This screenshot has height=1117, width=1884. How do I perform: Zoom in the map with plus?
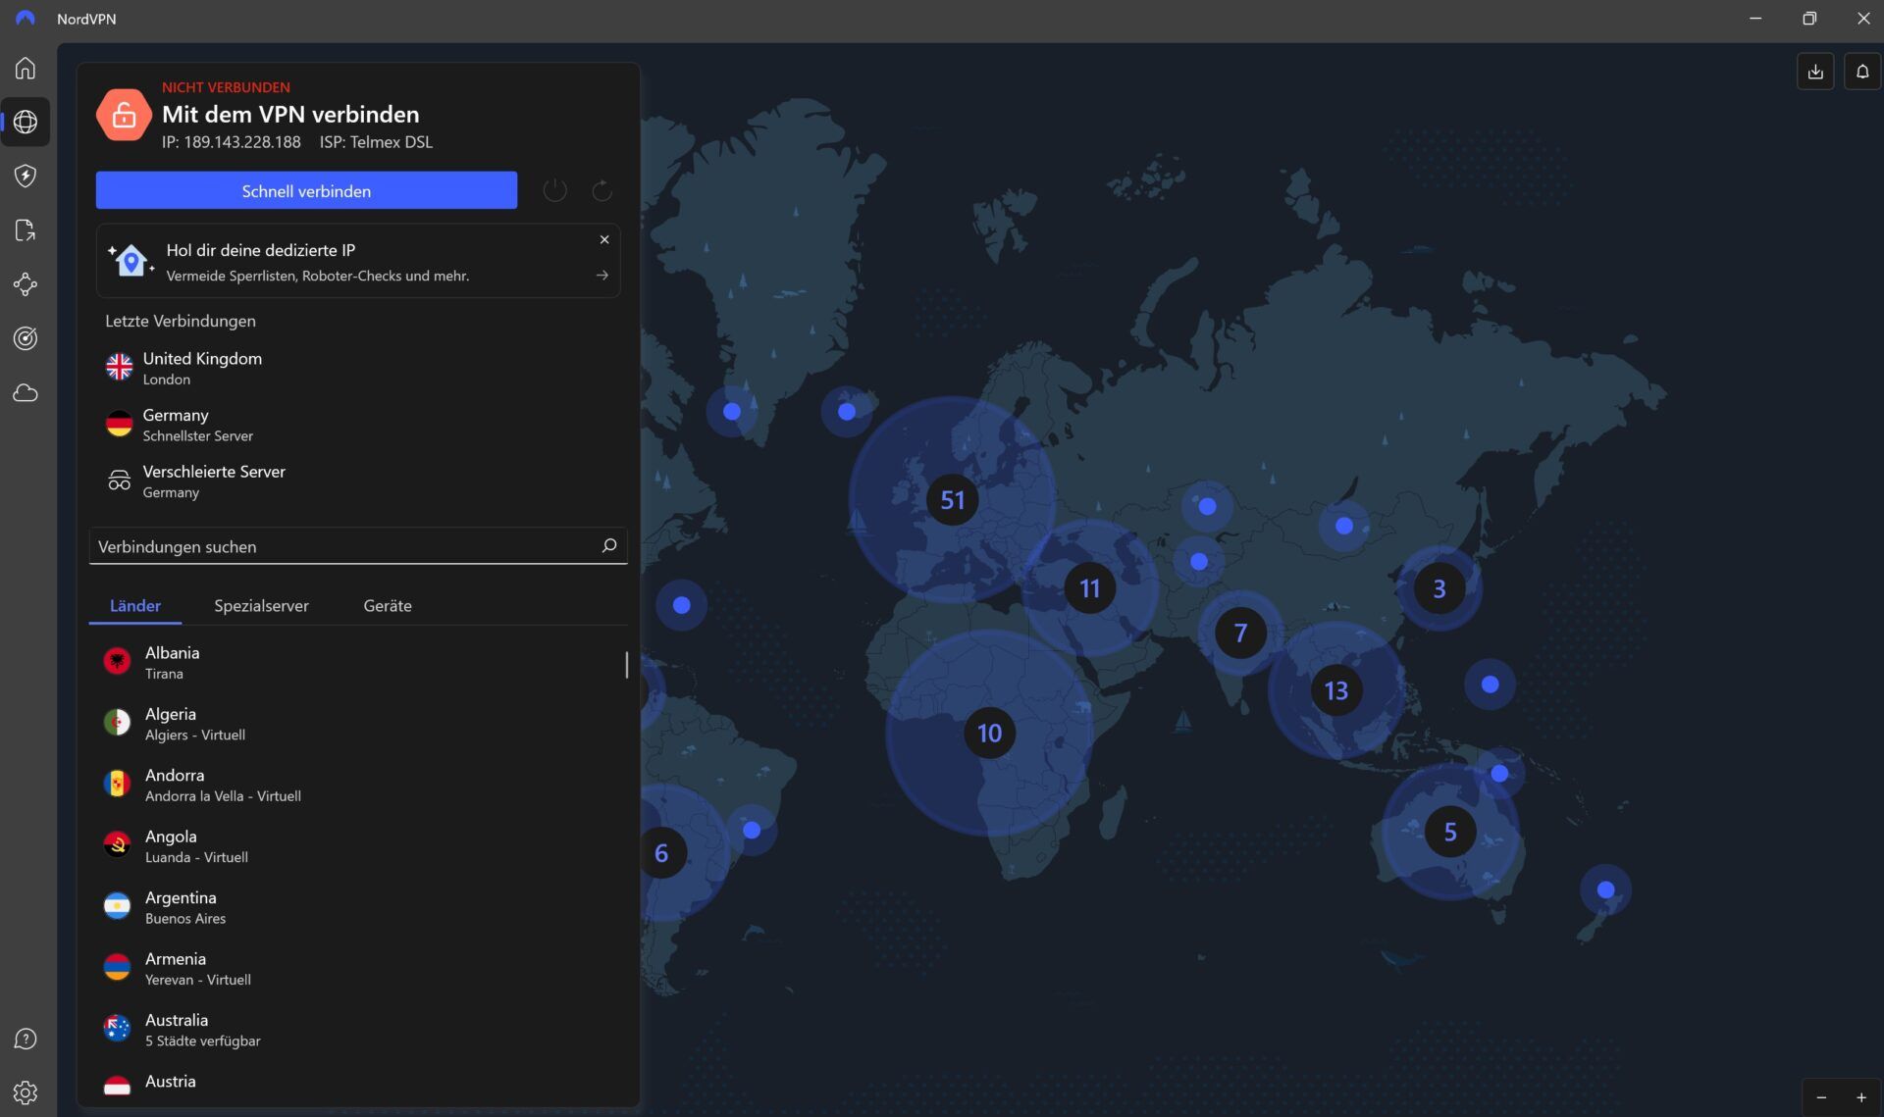(x=1861, y=1097)
